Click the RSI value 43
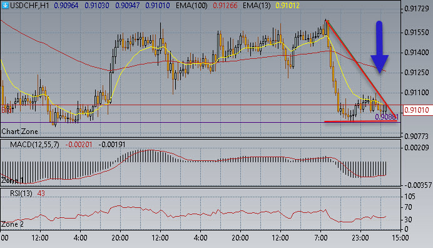This screenshot has width=433, height=248. point(41,194)
